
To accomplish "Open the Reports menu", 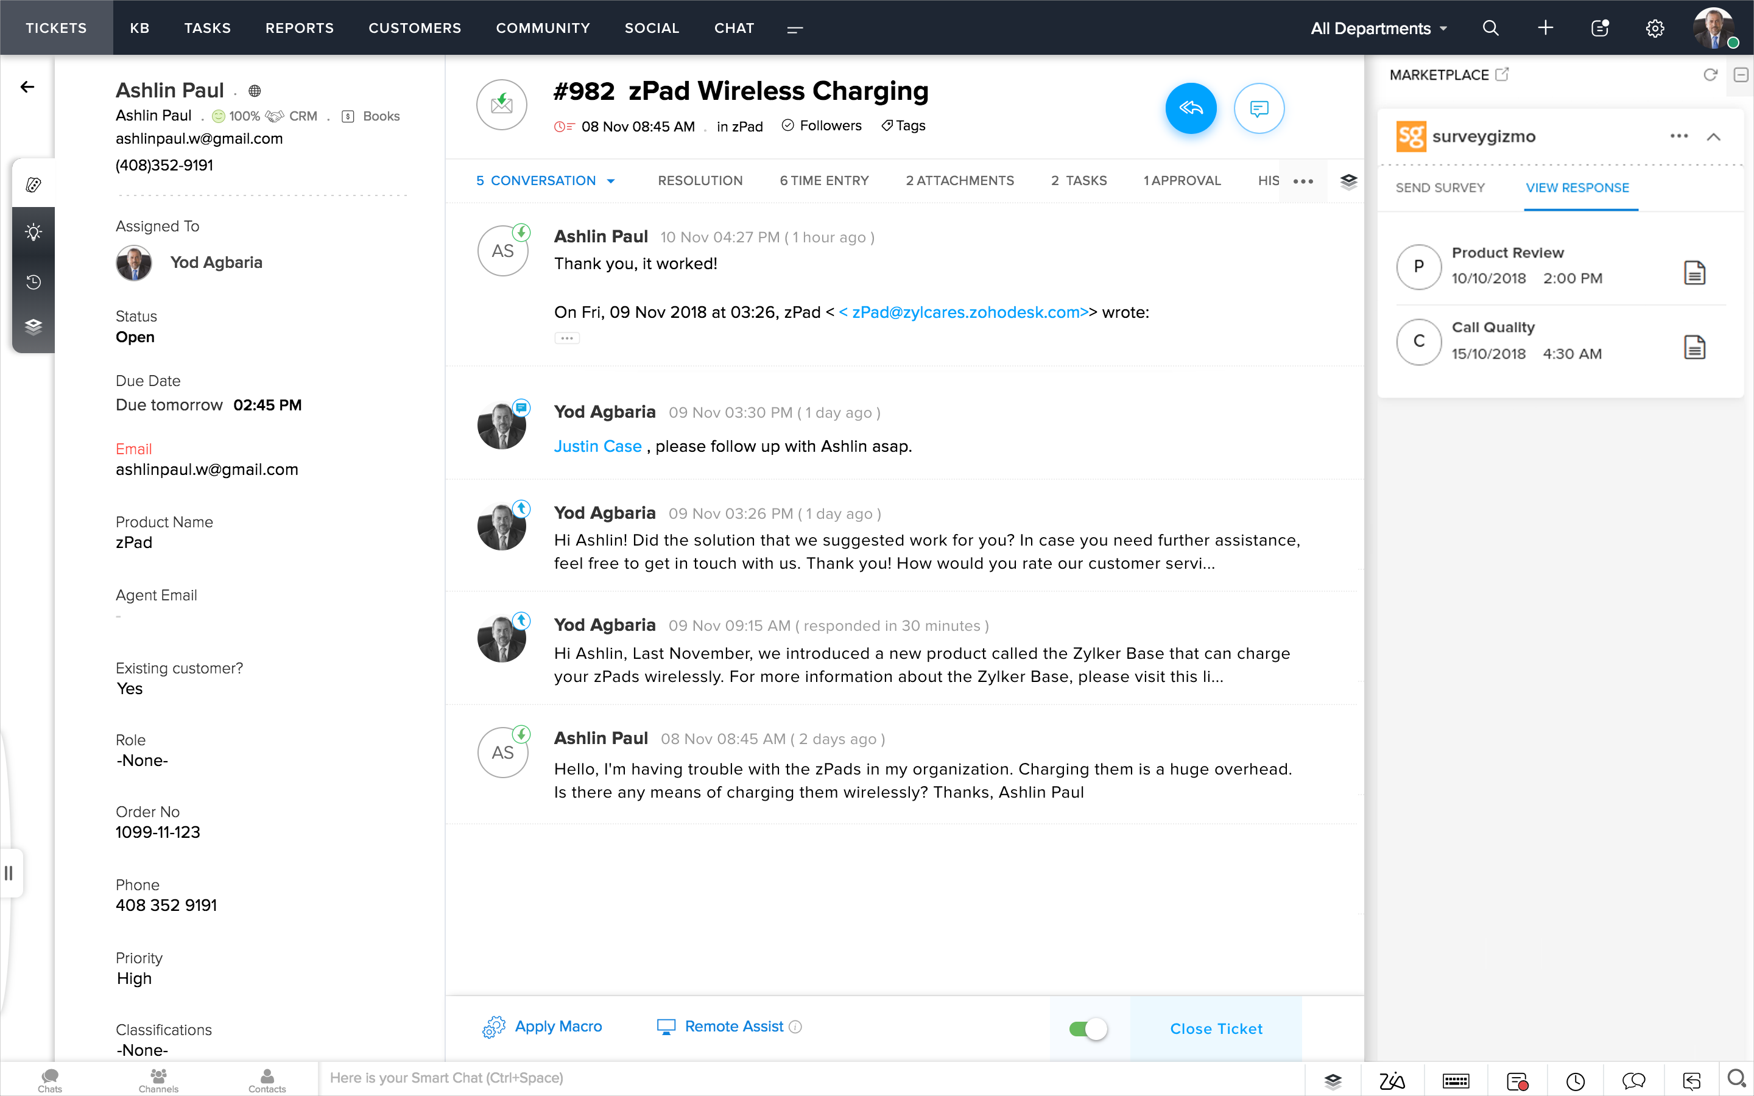I will click(x=300, y=28).
